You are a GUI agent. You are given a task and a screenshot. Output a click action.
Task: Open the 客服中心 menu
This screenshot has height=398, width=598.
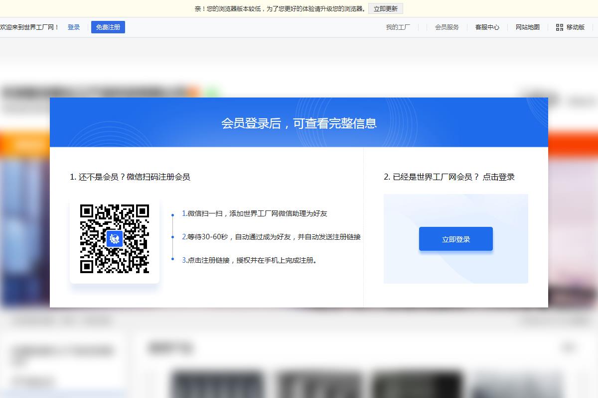(x=487, y=27)
